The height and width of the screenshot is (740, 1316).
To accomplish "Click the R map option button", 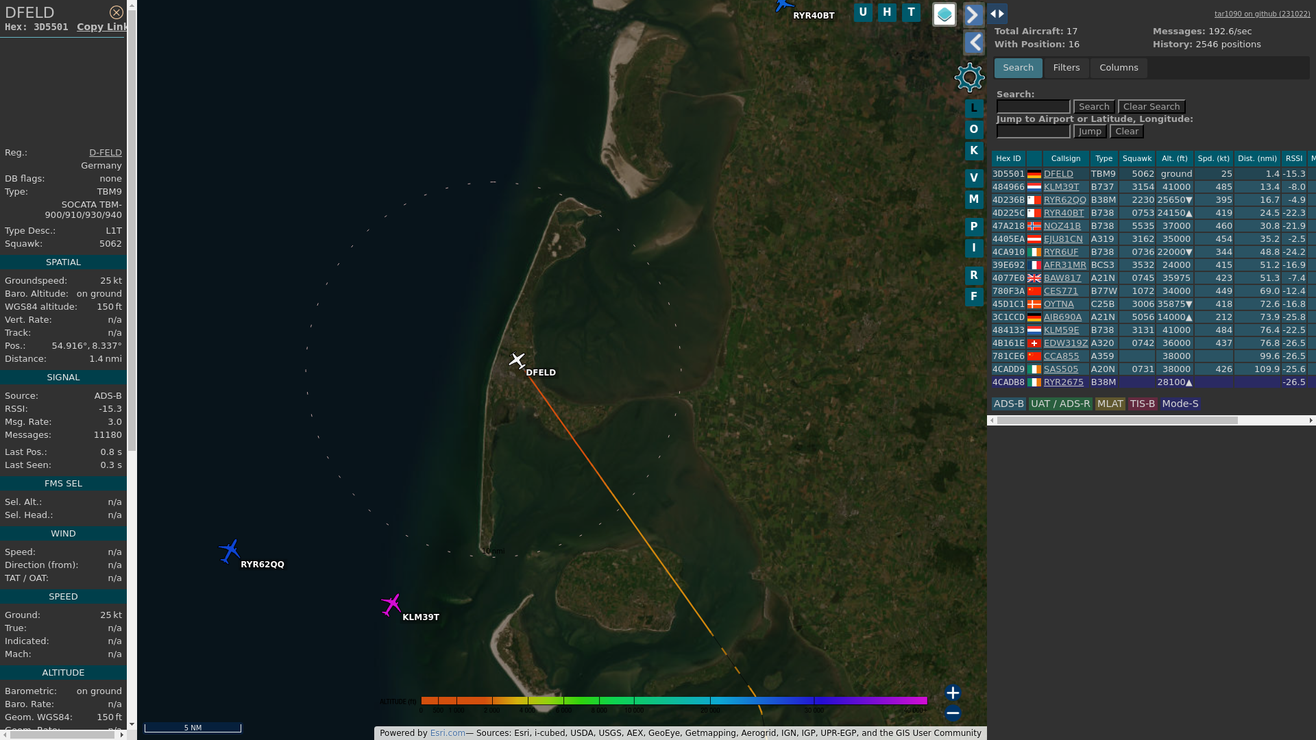I will pyautogui.click(x=974, y=275).
